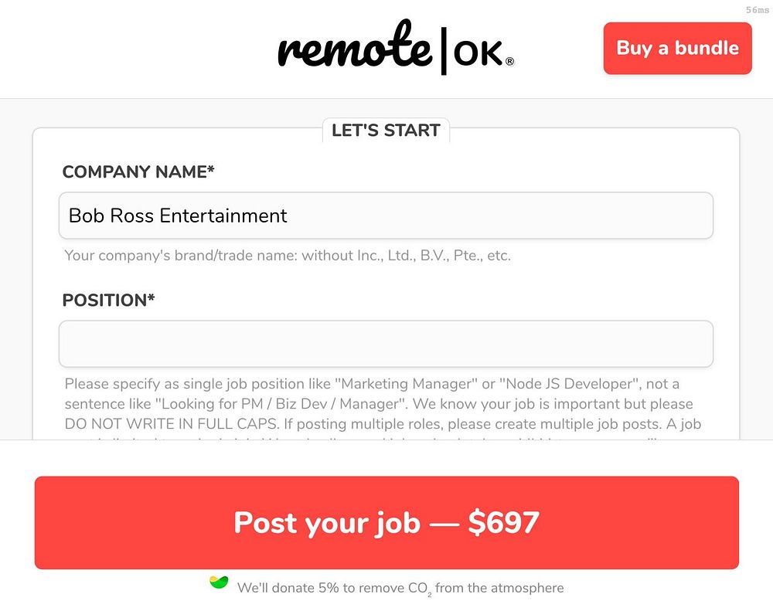Click the COMPANY NAME* label
The height and width of the screenshot is (611, 773).
(138, 172)
